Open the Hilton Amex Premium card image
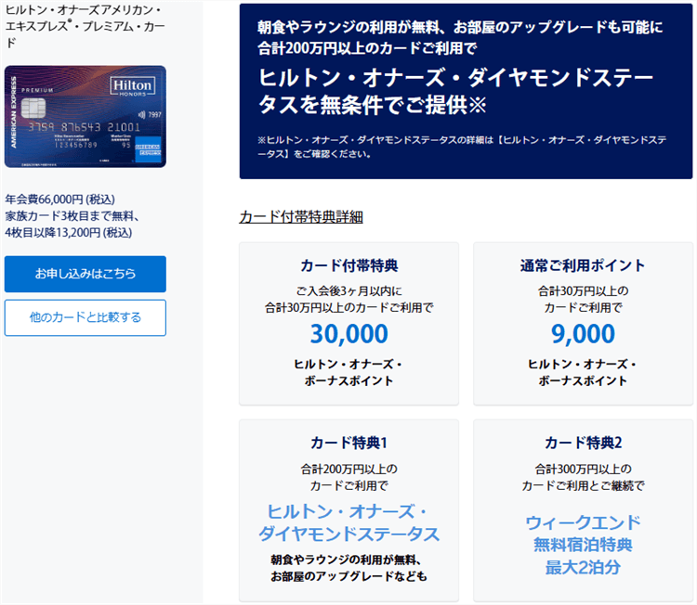The width and height of the screenshot is (697, 605). tap(85, 116)
